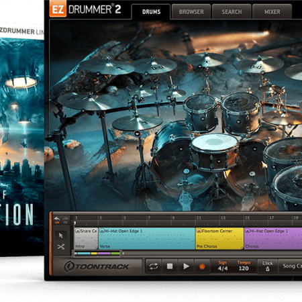Select the gray Intro song block
The width and height of the screenshot is (302, 302).
(x=86, y=238)
